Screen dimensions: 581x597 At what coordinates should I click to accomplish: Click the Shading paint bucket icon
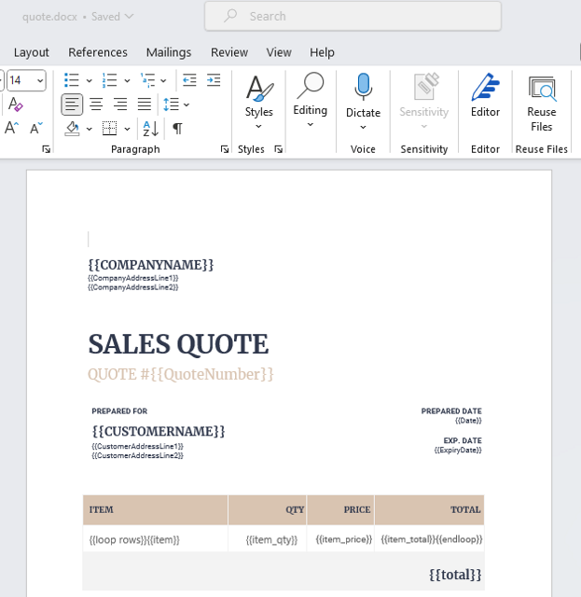72,129
